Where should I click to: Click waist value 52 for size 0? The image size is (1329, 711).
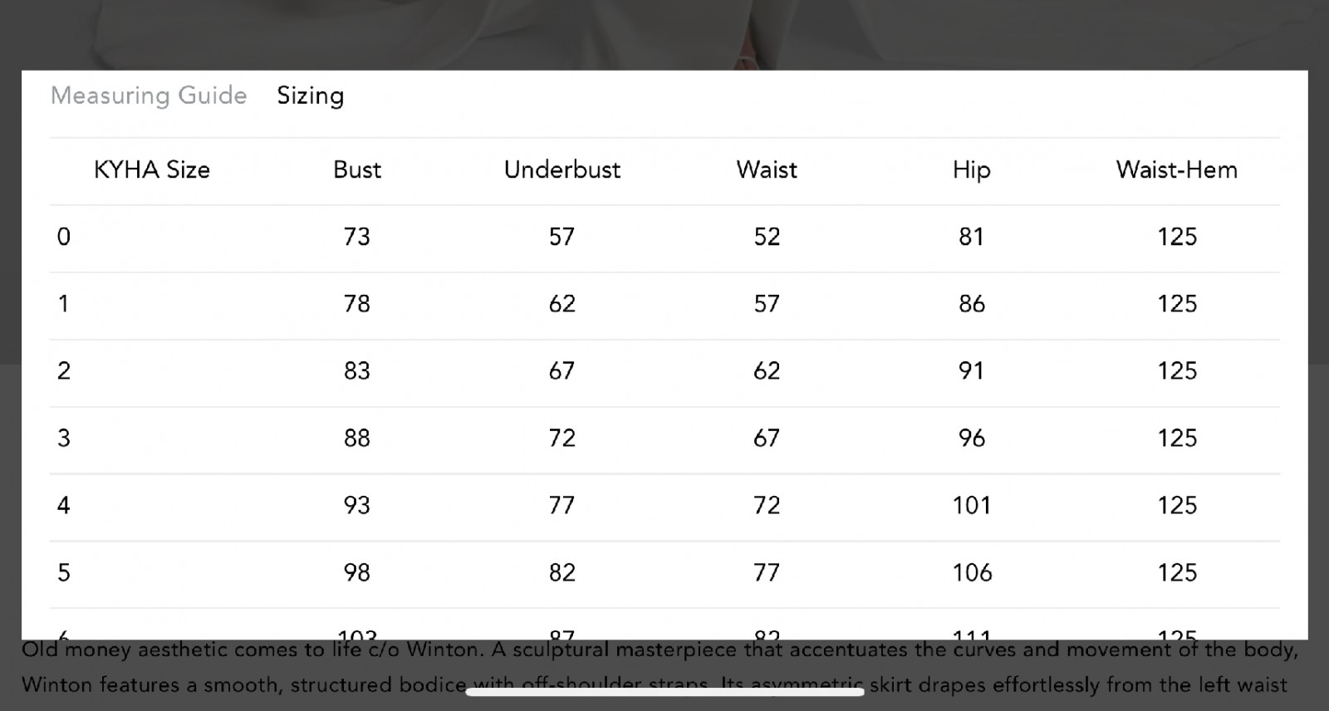click(767, 237)
